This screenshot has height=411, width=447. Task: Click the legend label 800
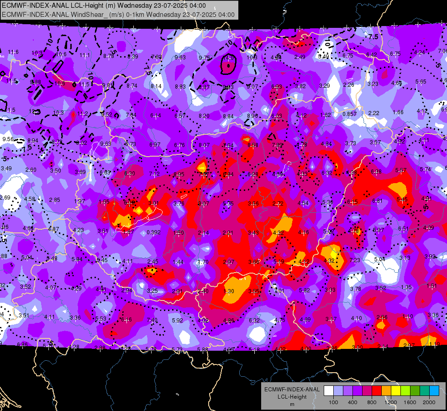[x=372, y=402]
